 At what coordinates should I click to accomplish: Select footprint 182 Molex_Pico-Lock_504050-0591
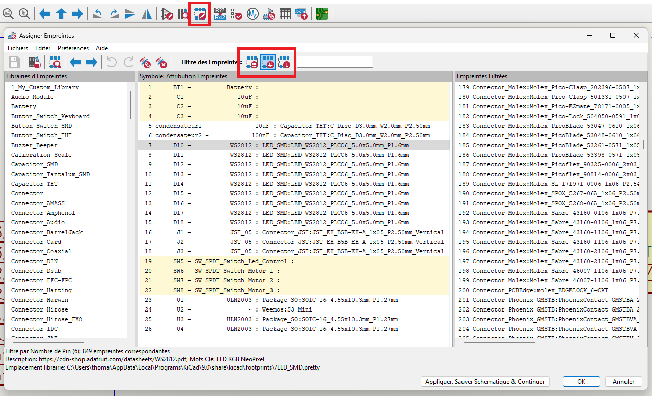548,116
